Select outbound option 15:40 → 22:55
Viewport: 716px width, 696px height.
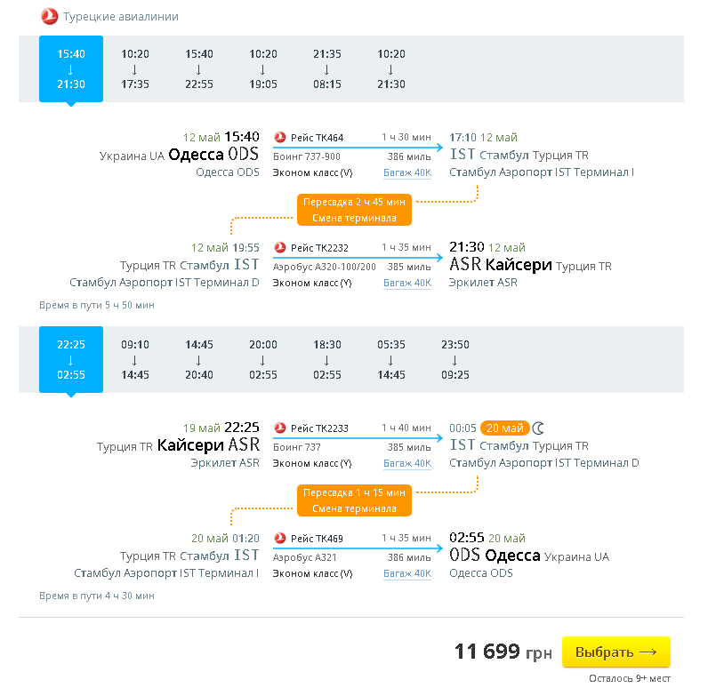tap(199, 69)
